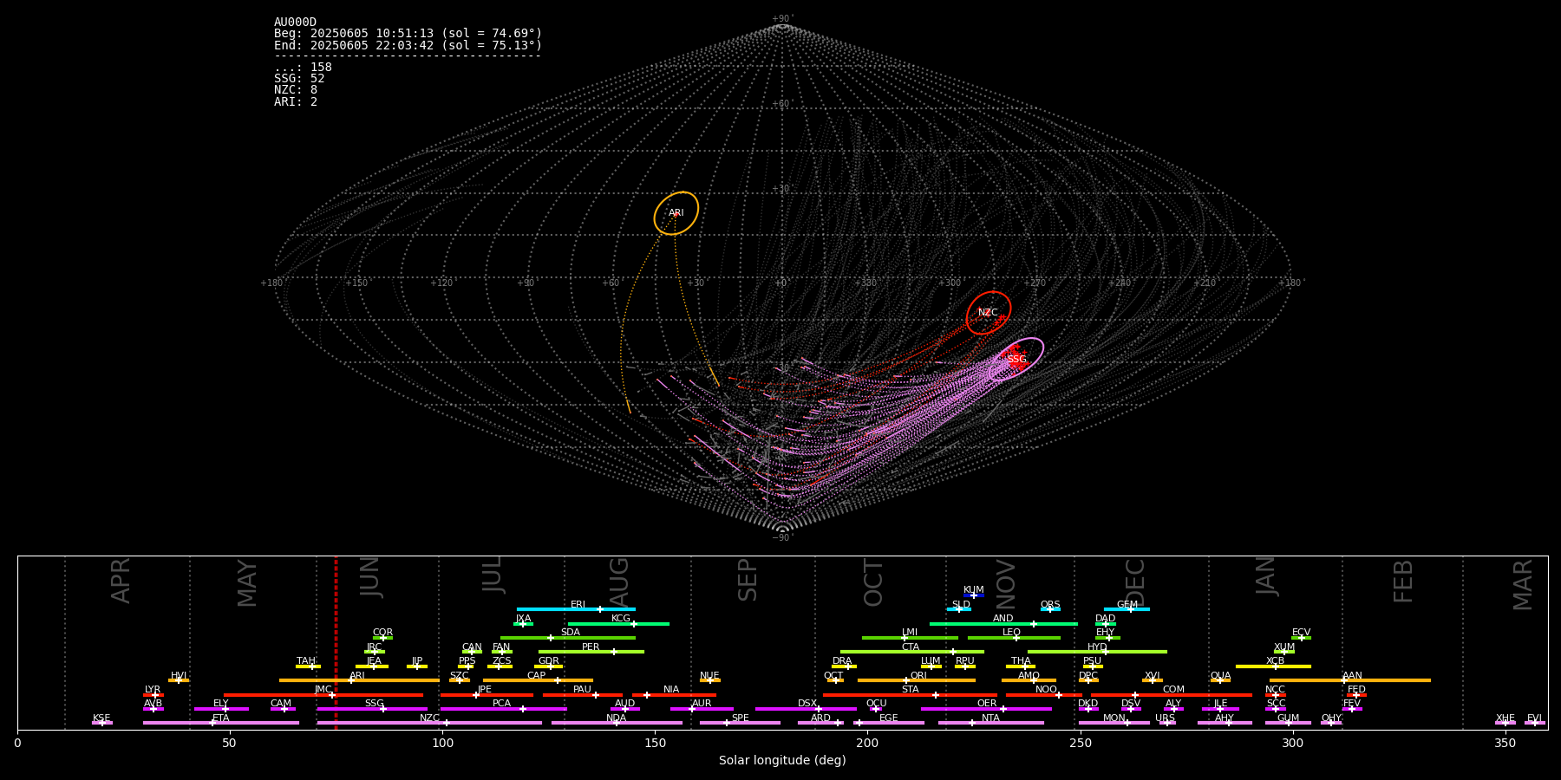The height and width of the screenshot is (780, 1561).
Task: Select the cyan ERI shower bar
Action: [x=576, y=609]
